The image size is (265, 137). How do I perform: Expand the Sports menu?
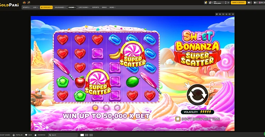(27, 7)
